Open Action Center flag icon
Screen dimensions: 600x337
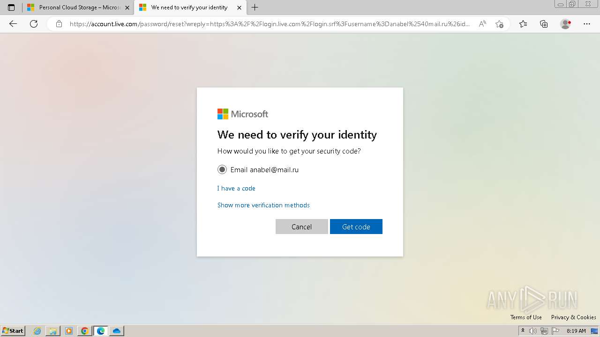pos(555,331)
